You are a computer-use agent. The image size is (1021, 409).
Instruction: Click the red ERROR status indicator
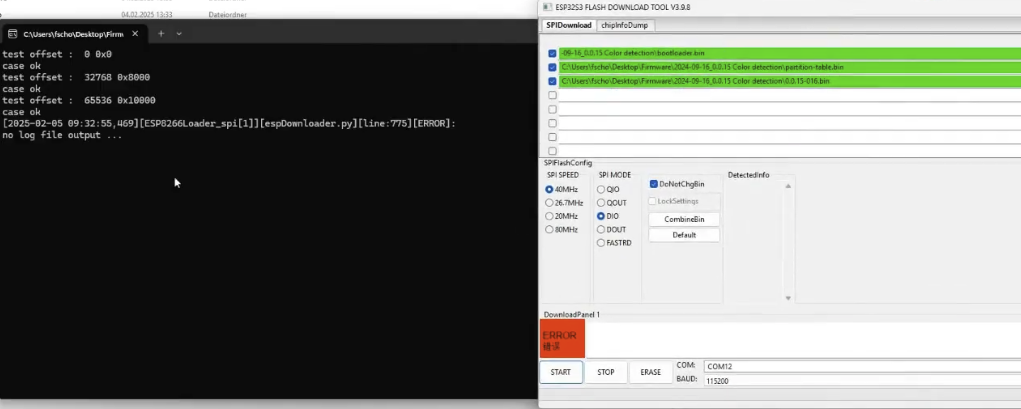pyautogui.click(x=562, y=339)
